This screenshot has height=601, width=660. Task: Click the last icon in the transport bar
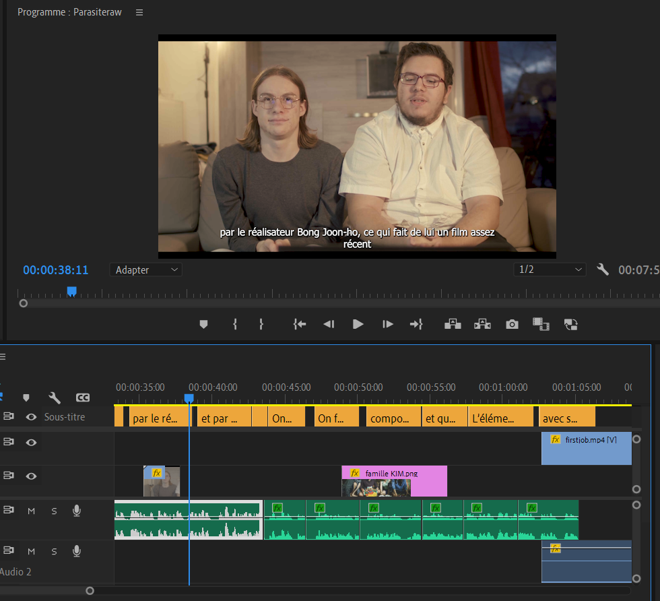tap(571, 324)
